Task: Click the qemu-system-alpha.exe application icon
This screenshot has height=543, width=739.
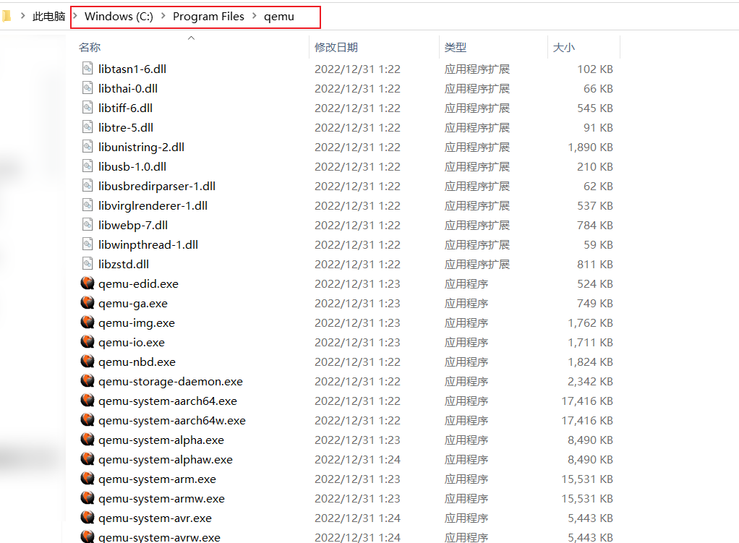Action: [87, 440]
